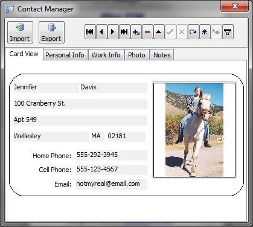Click the Email field with notmyreal@email.com

tap(112, 184)
